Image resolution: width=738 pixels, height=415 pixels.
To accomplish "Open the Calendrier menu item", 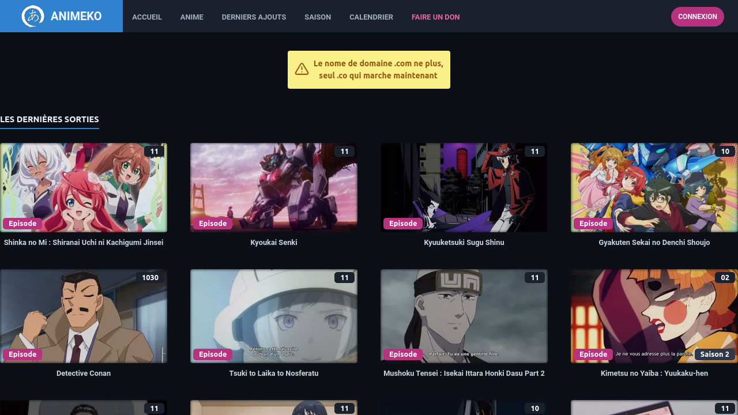I will coord(371,17).
